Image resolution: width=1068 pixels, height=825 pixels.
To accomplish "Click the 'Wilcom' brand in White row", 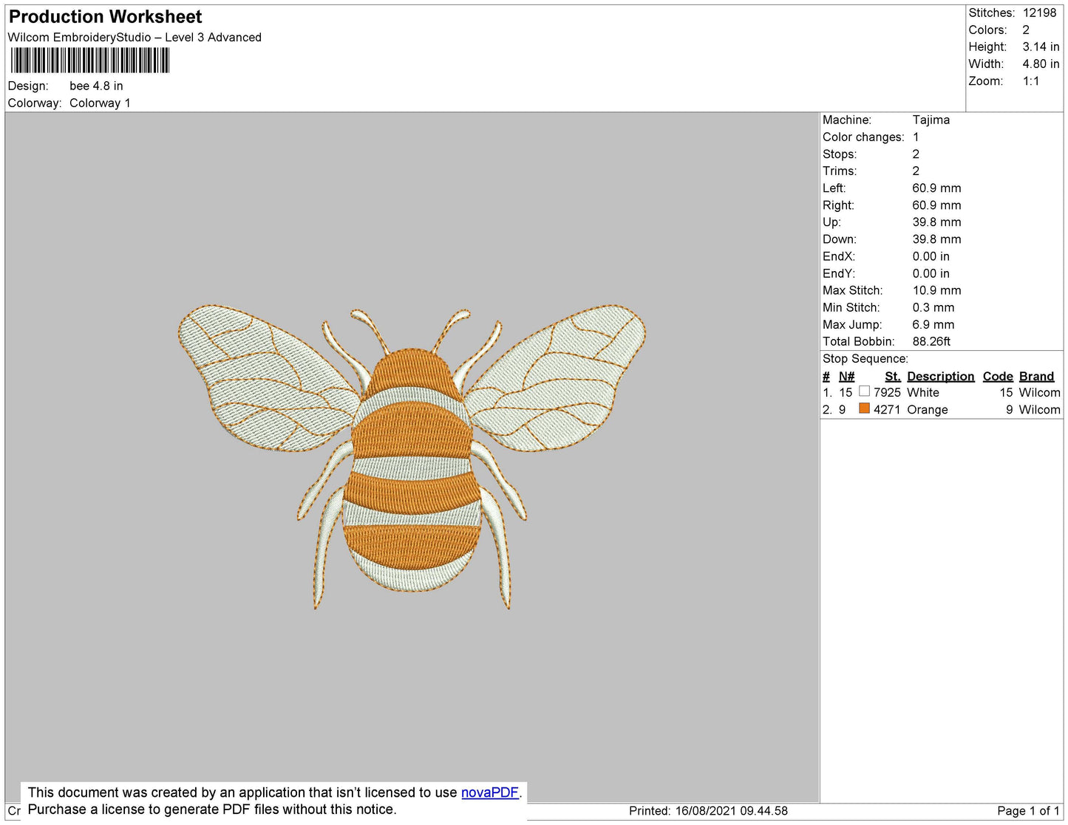I will (1039, 392).
